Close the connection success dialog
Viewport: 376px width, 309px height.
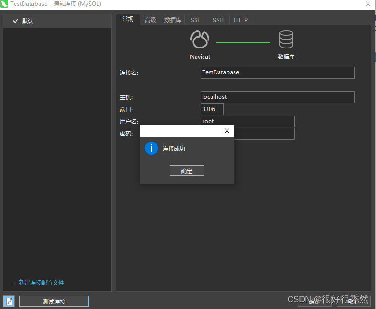(227, 131)
